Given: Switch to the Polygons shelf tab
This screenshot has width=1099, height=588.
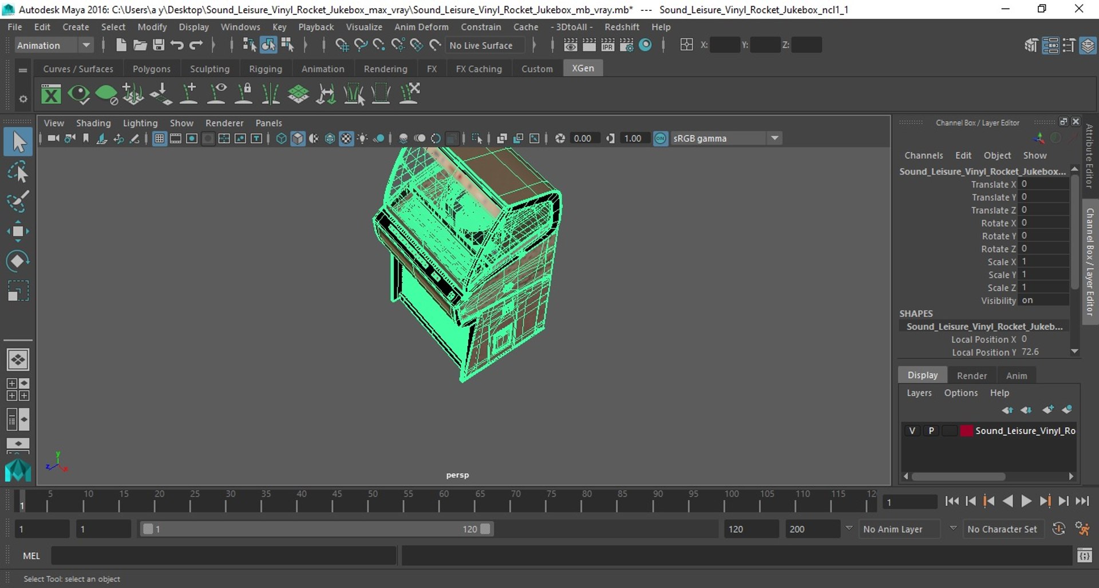Looking at the screenshot, I should point(151,69).
